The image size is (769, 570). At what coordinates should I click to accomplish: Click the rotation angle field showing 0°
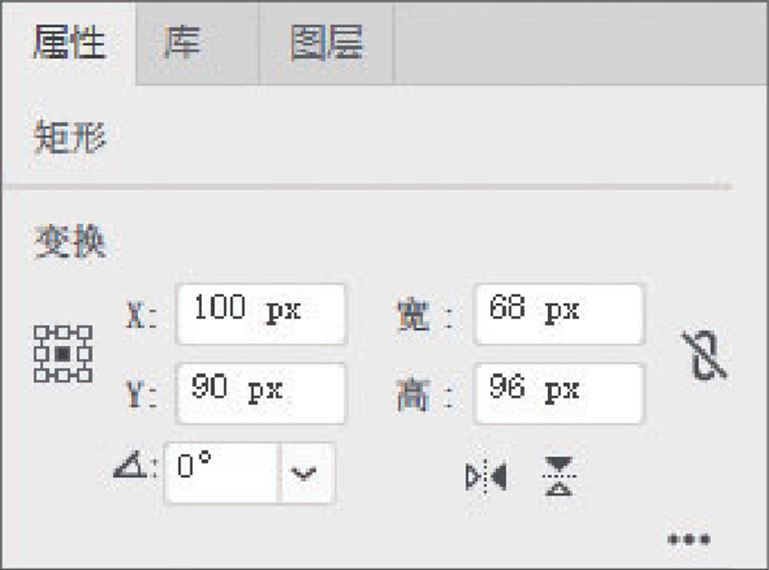[x=222, y=472]
